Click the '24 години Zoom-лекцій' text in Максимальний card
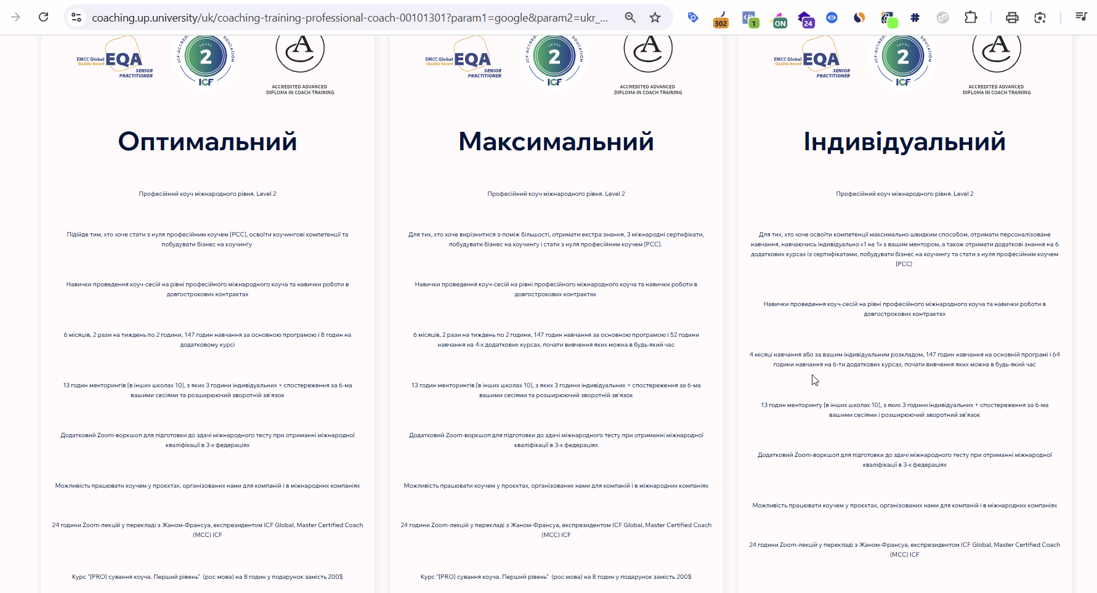This screenshot has width=1097, height=593. pyautogui.click(x=556, y=530)
